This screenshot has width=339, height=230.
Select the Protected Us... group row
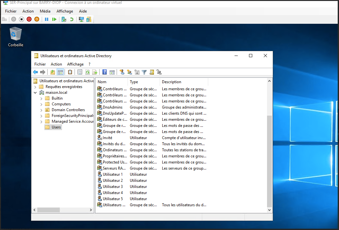pyautogui.click(x=152, y=162)
